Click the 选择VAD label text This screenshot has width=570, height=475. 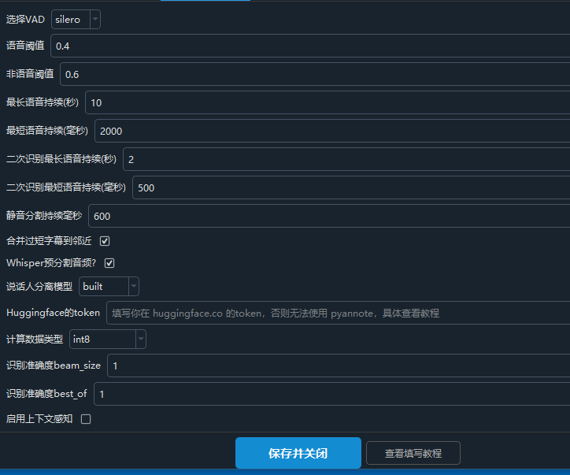point(25,19)
